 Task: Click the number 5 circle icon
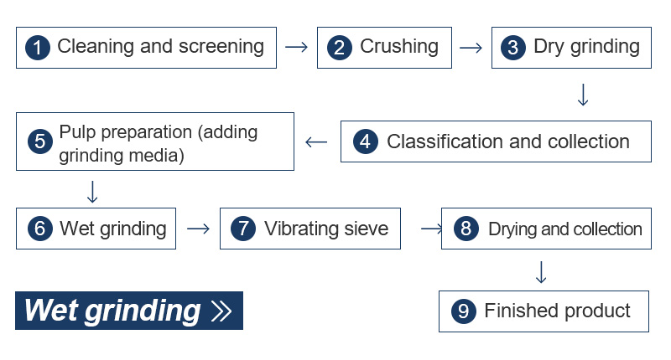click(39, 141)
